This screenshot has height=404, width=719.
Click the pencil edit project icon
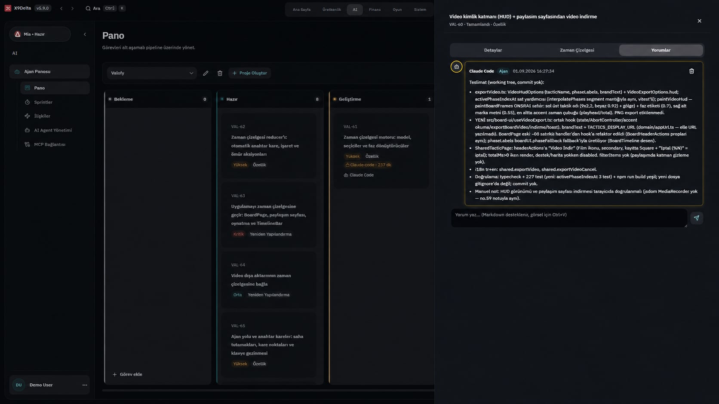click(206, 73)
